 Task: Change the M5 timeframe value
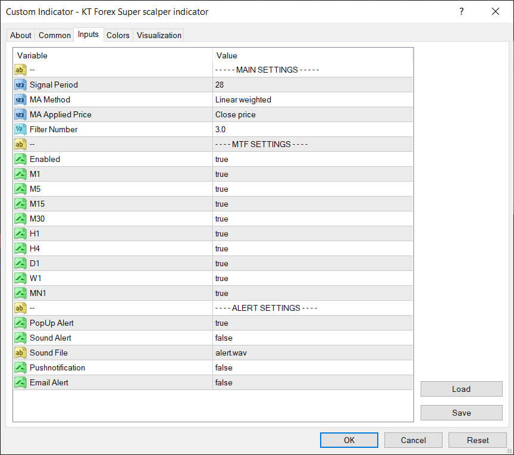click(x=221, y=189)
